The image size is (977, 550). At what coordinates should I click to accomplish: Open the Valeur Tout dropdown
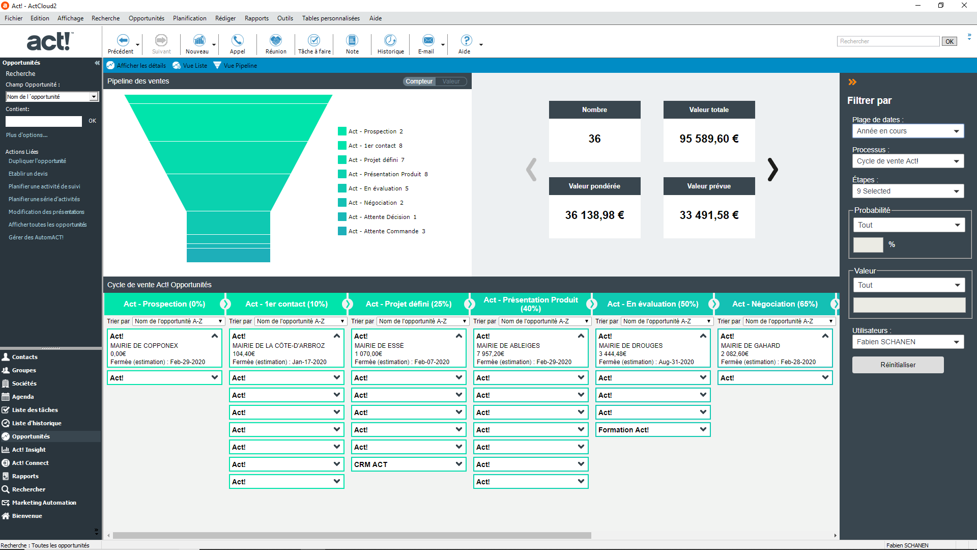(909, 285)
